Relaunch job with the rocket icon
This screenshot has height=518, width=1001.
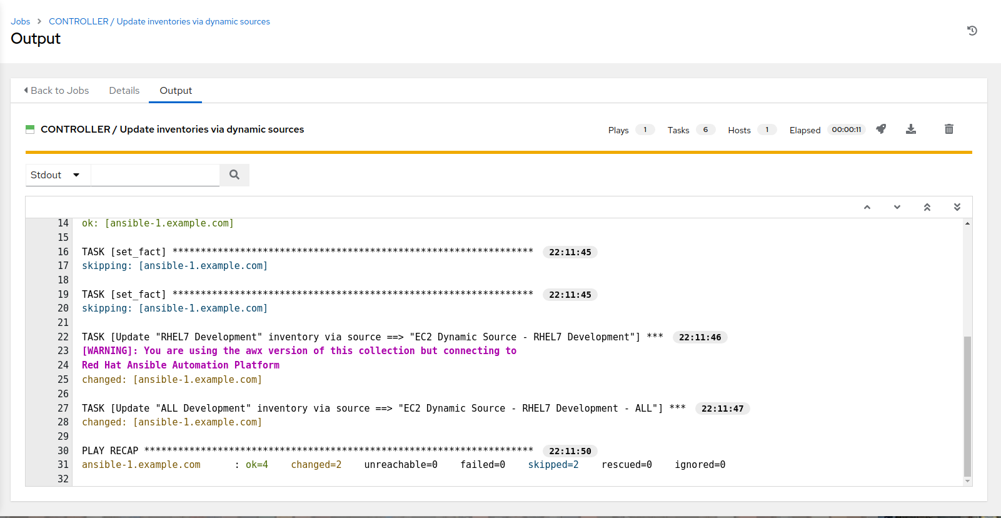(881, 129)
